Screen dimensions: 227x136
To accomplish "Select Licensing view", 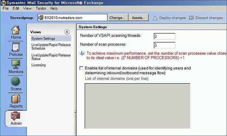I will [38, 65].
